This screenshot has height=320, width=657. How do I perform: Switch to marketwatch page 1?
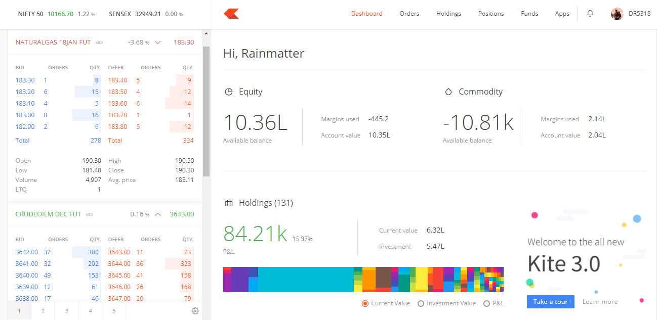coord(19,311)
